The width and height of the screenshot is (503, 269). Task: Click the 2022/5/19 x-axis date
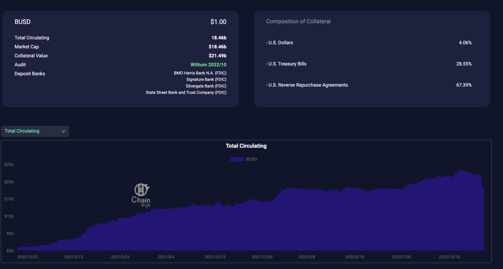tap(354, 257)
